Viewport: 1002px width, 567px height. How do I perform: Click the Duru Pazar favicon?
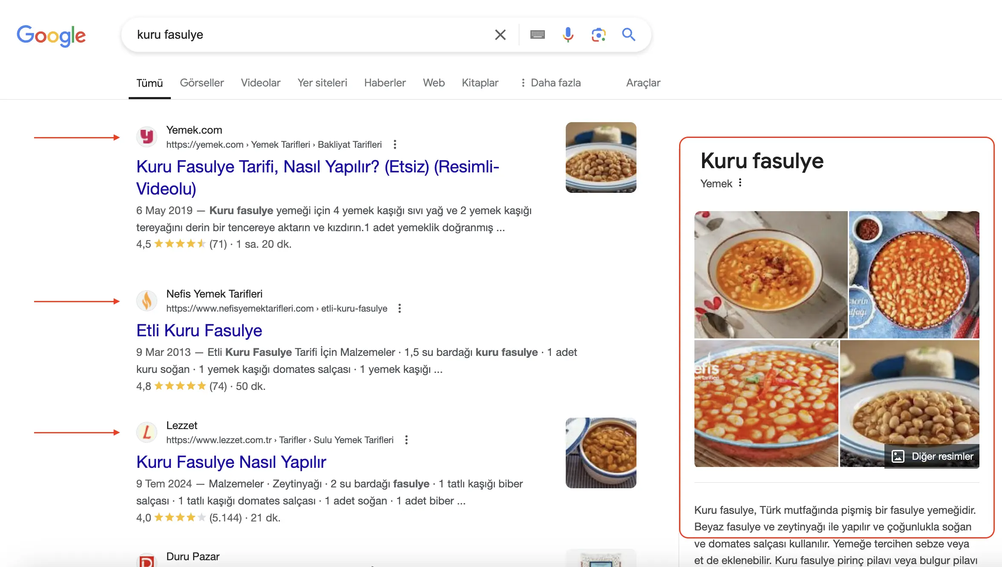[x=147, y=561]
